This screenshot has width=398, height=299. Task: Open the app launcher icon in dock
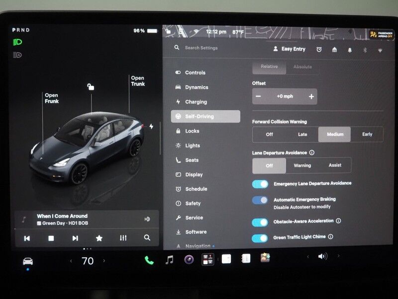[x=207, y=260]
